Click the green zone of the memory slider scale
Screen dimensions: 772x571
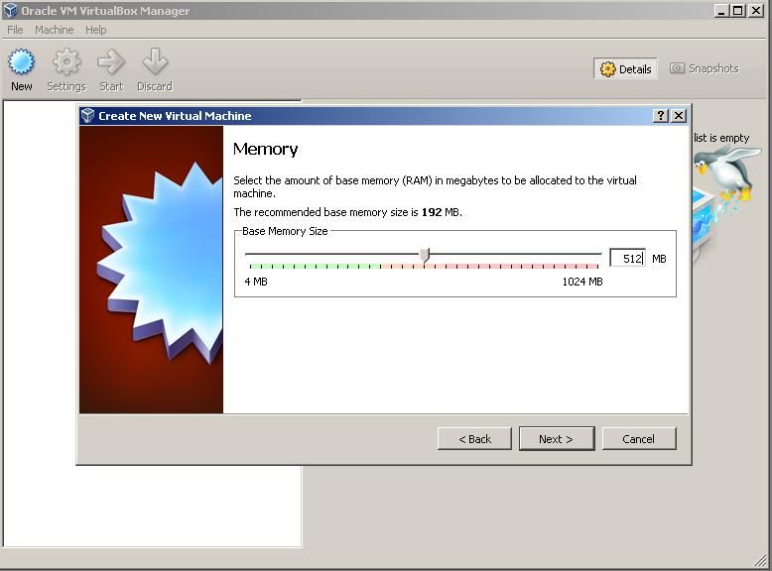click(316, 267)
